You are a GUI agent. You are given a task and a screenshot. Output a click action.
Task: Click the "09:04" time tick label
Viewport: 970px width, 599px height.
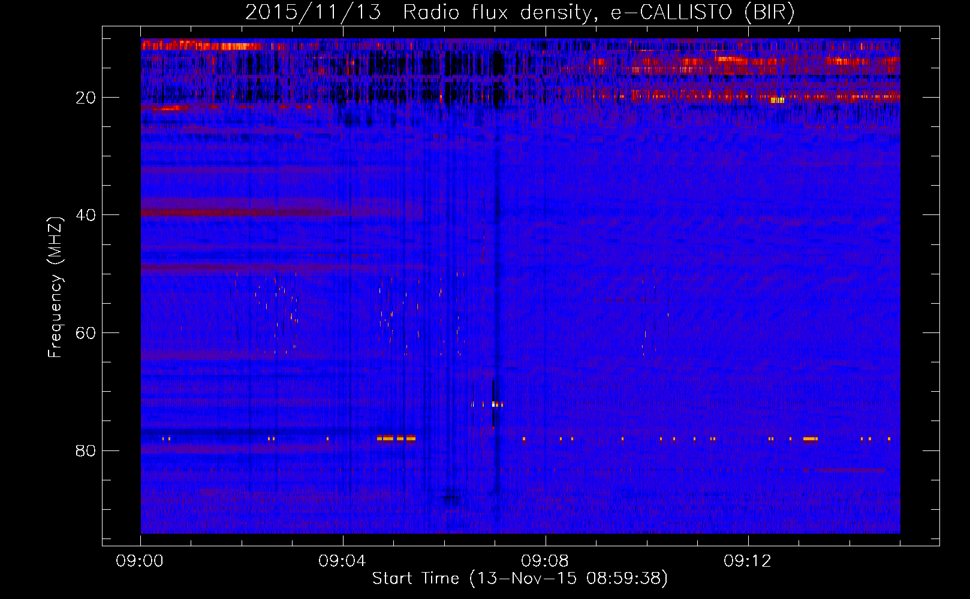(x=342, y=561)
